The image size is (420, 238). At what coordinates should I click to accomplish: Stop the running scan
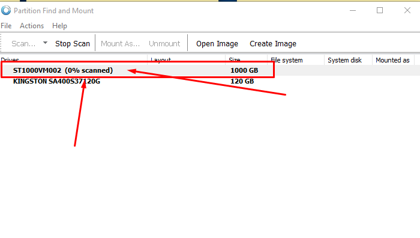[x=73, y=43]
